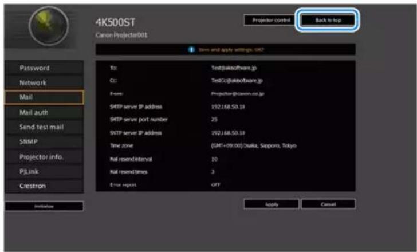Image resolution: width=417 pixels, height=252 pixels.
Task: Open the PJLink settings menu
Action: (x=44, y=171)
